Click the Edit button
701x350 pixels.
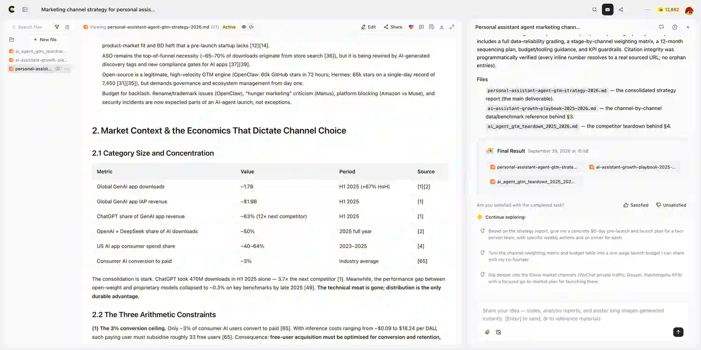(368, 27)
